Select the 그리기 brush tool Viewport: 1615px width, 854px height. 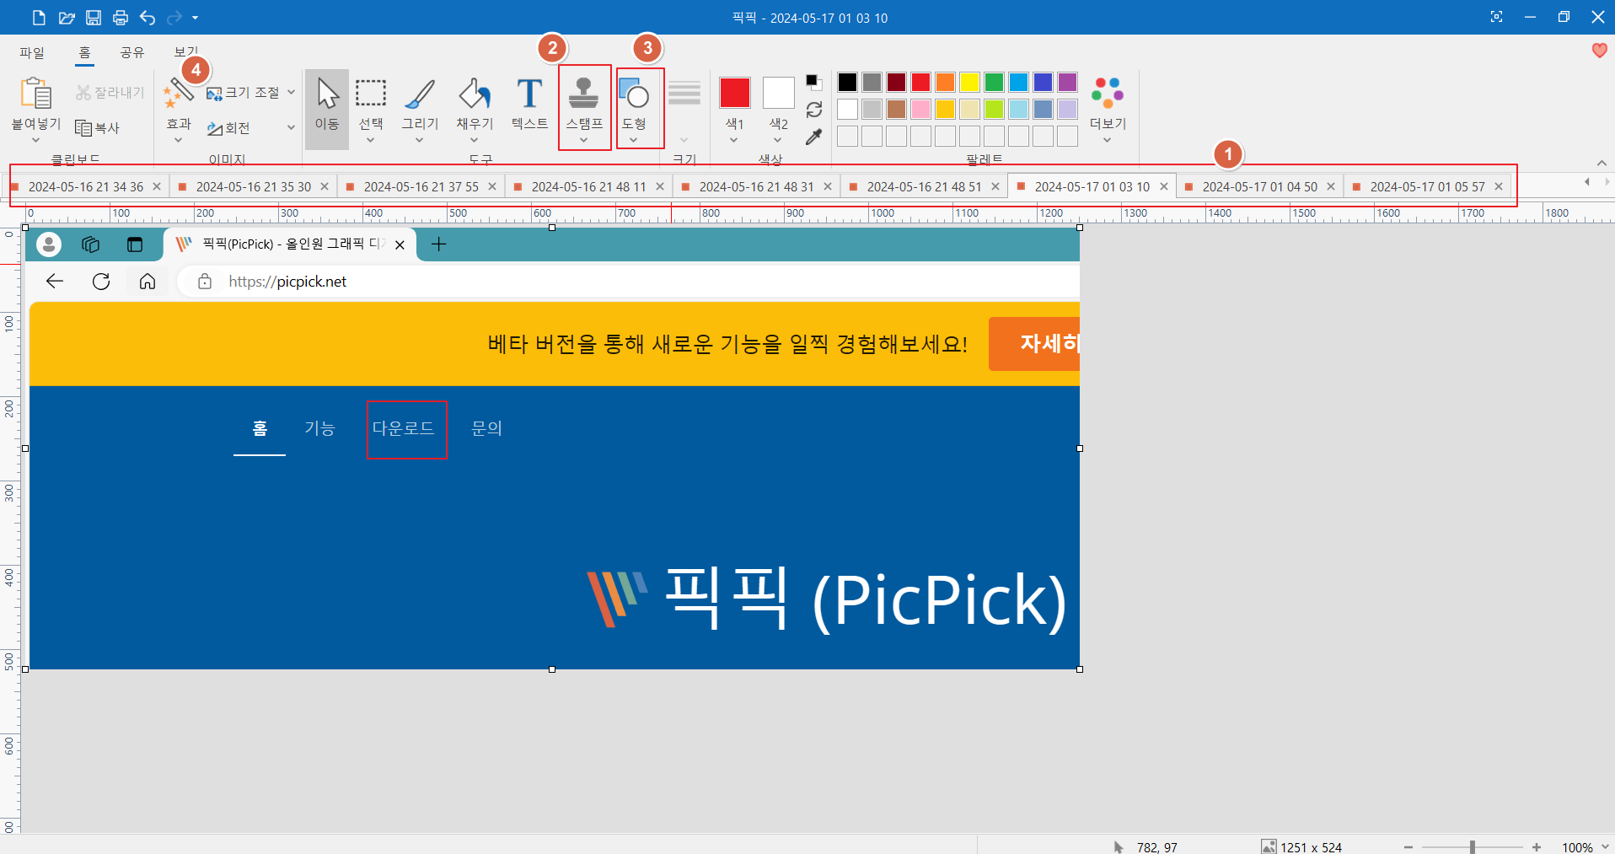(x=420, y=104)
